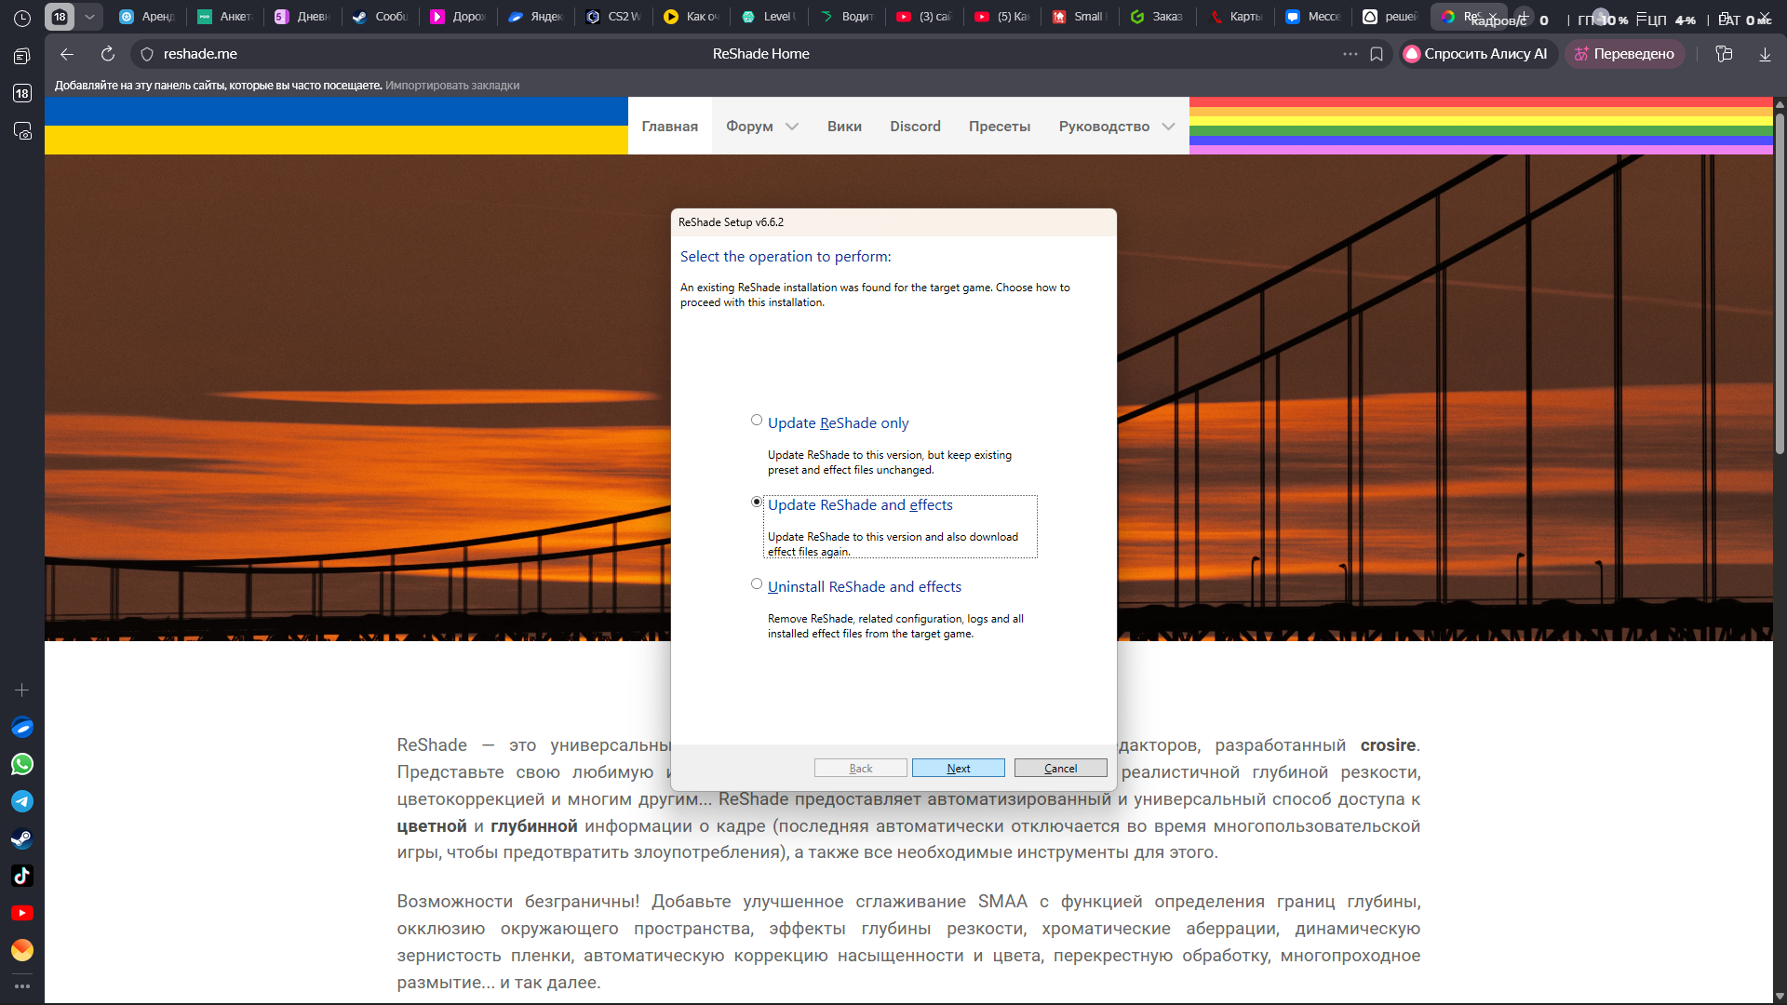Click Back in ReShade Setup dialog
The image size is (1787, 1005).
point(861,768)
